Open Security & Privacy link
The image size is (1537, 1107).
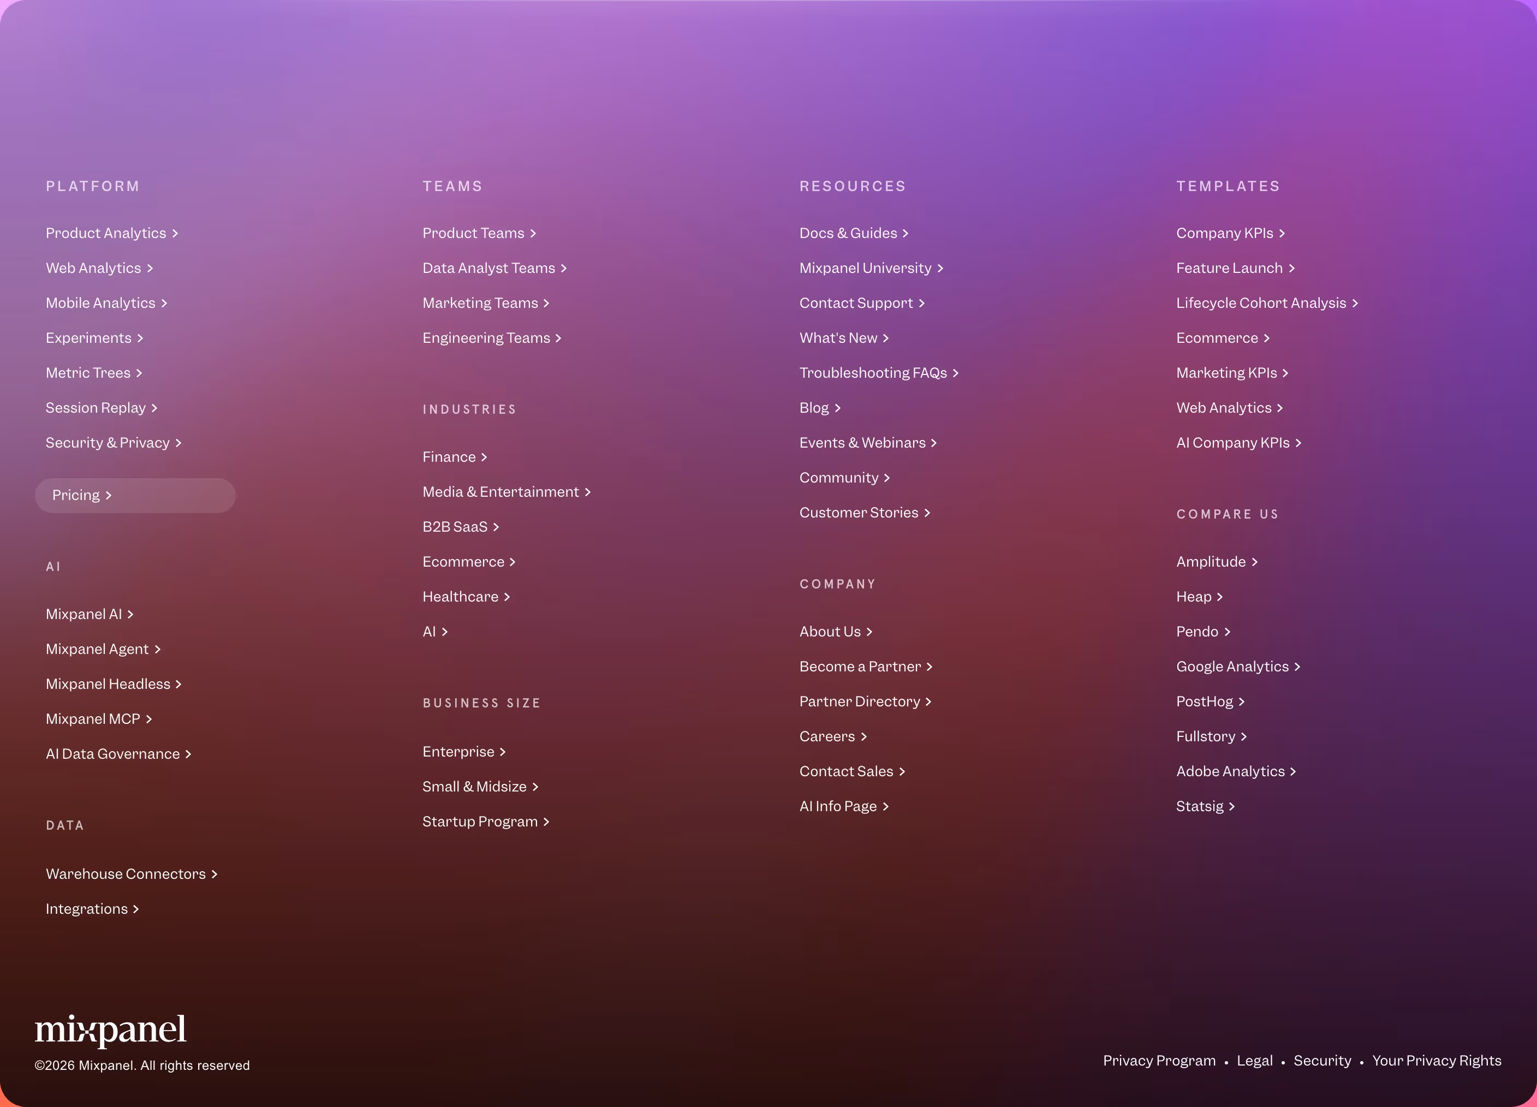114,443
